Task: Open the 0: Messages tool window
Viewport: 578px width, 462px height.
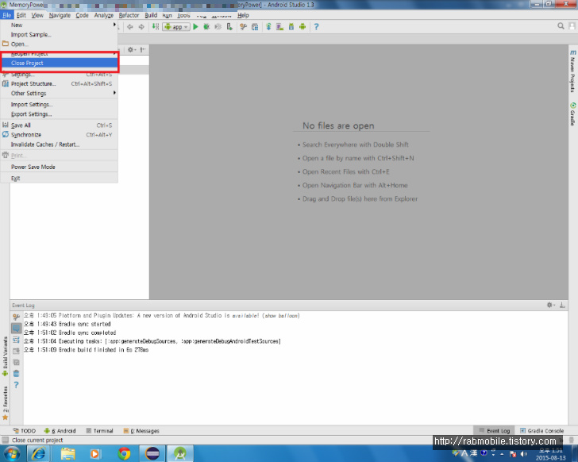Action: [141, 431]
